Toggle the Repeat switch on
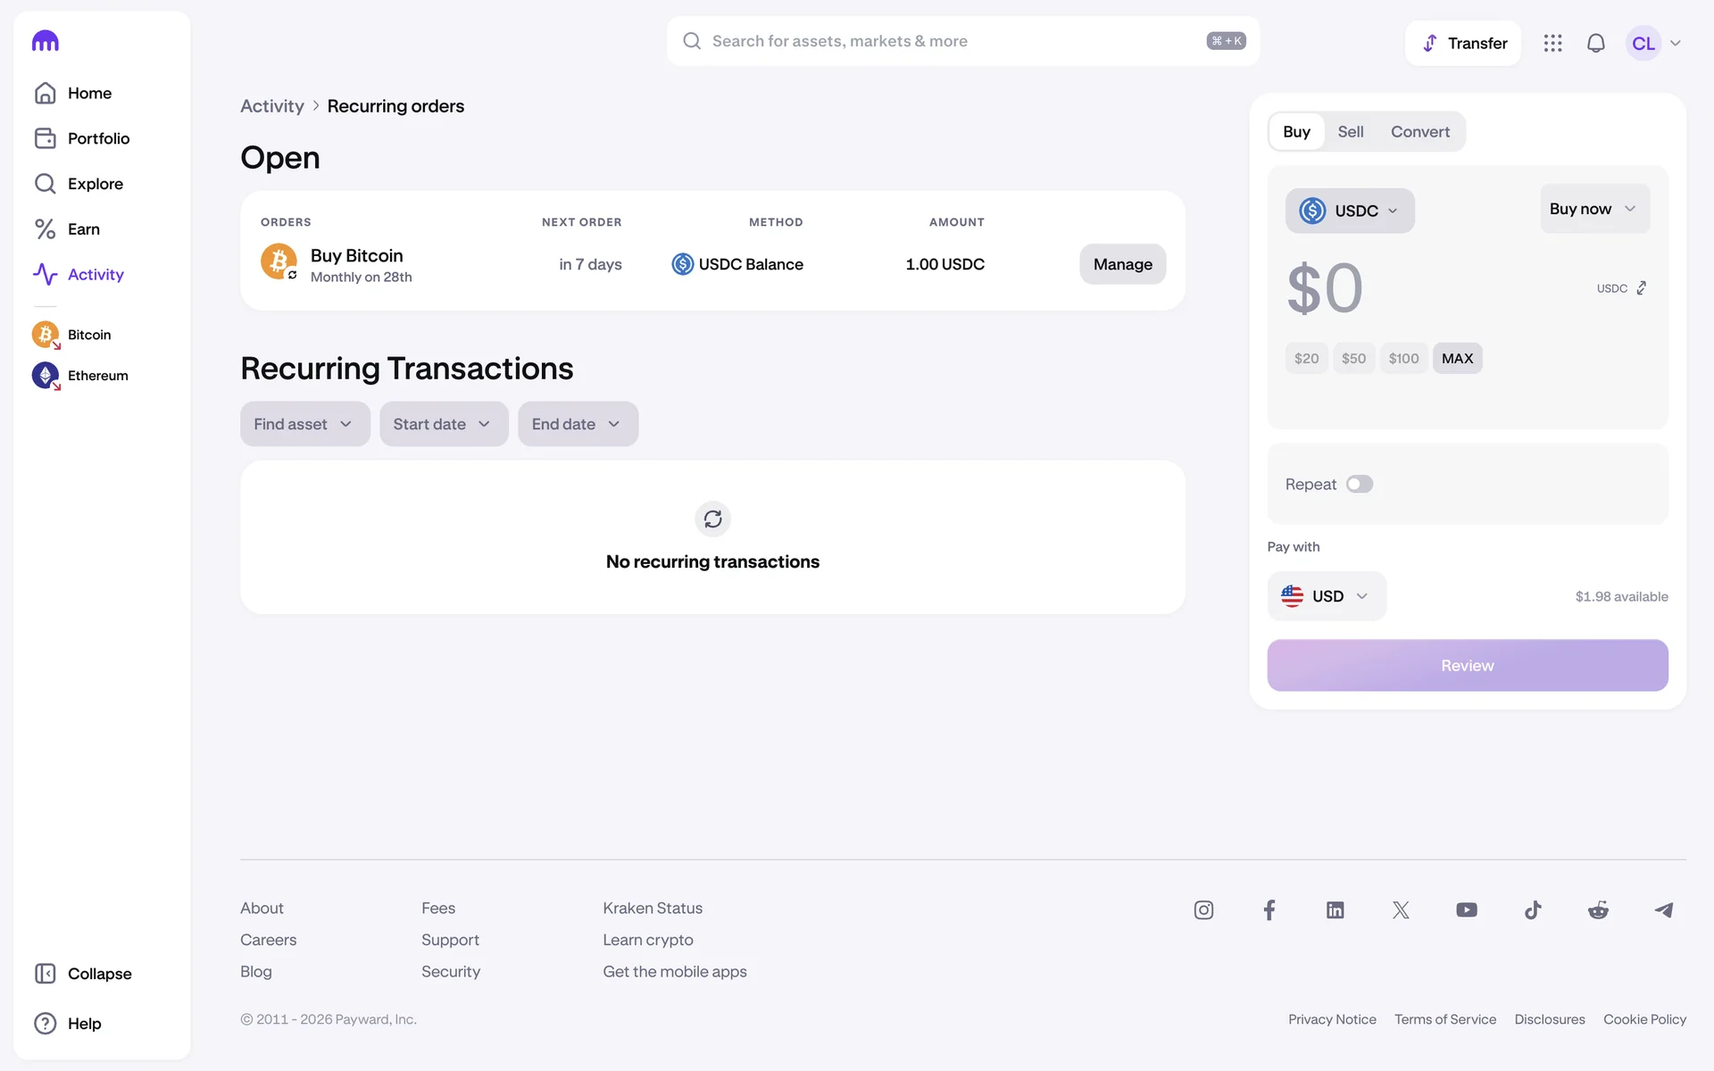Viewport: 1714px width, 1071px height. [x=1359, y=484]
